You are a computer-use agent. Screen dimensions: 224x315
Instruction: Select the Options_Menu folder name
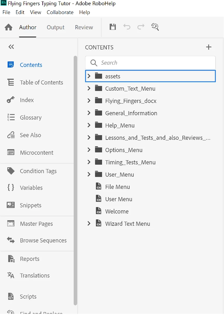124,150
